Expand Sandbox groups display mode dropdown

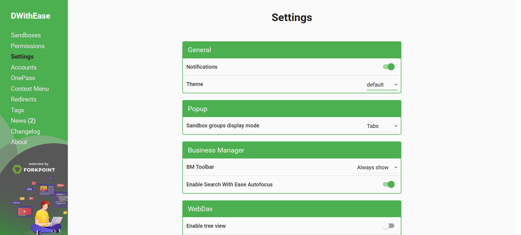[382, 126]
